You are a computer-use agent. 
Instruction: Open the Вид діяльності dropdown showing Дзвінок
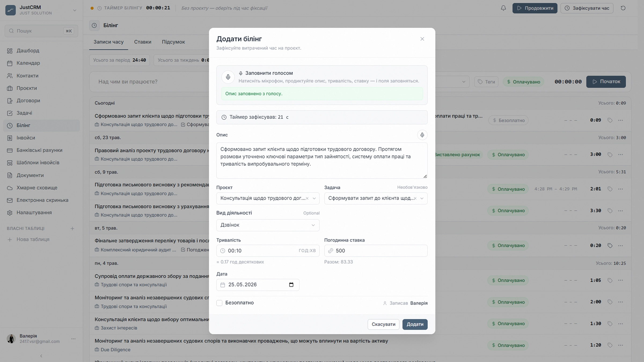click(x=268, y=225)
